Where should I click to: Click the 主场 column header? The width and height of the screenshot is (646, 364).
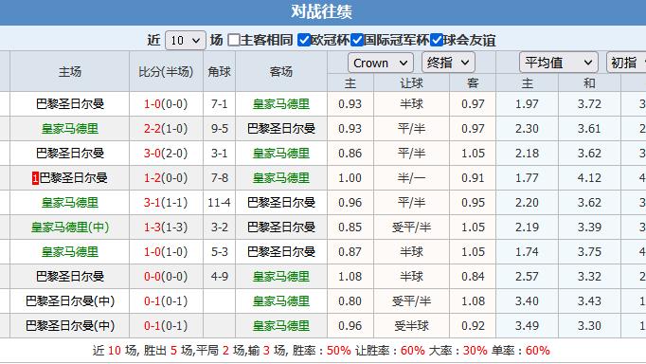70,72
